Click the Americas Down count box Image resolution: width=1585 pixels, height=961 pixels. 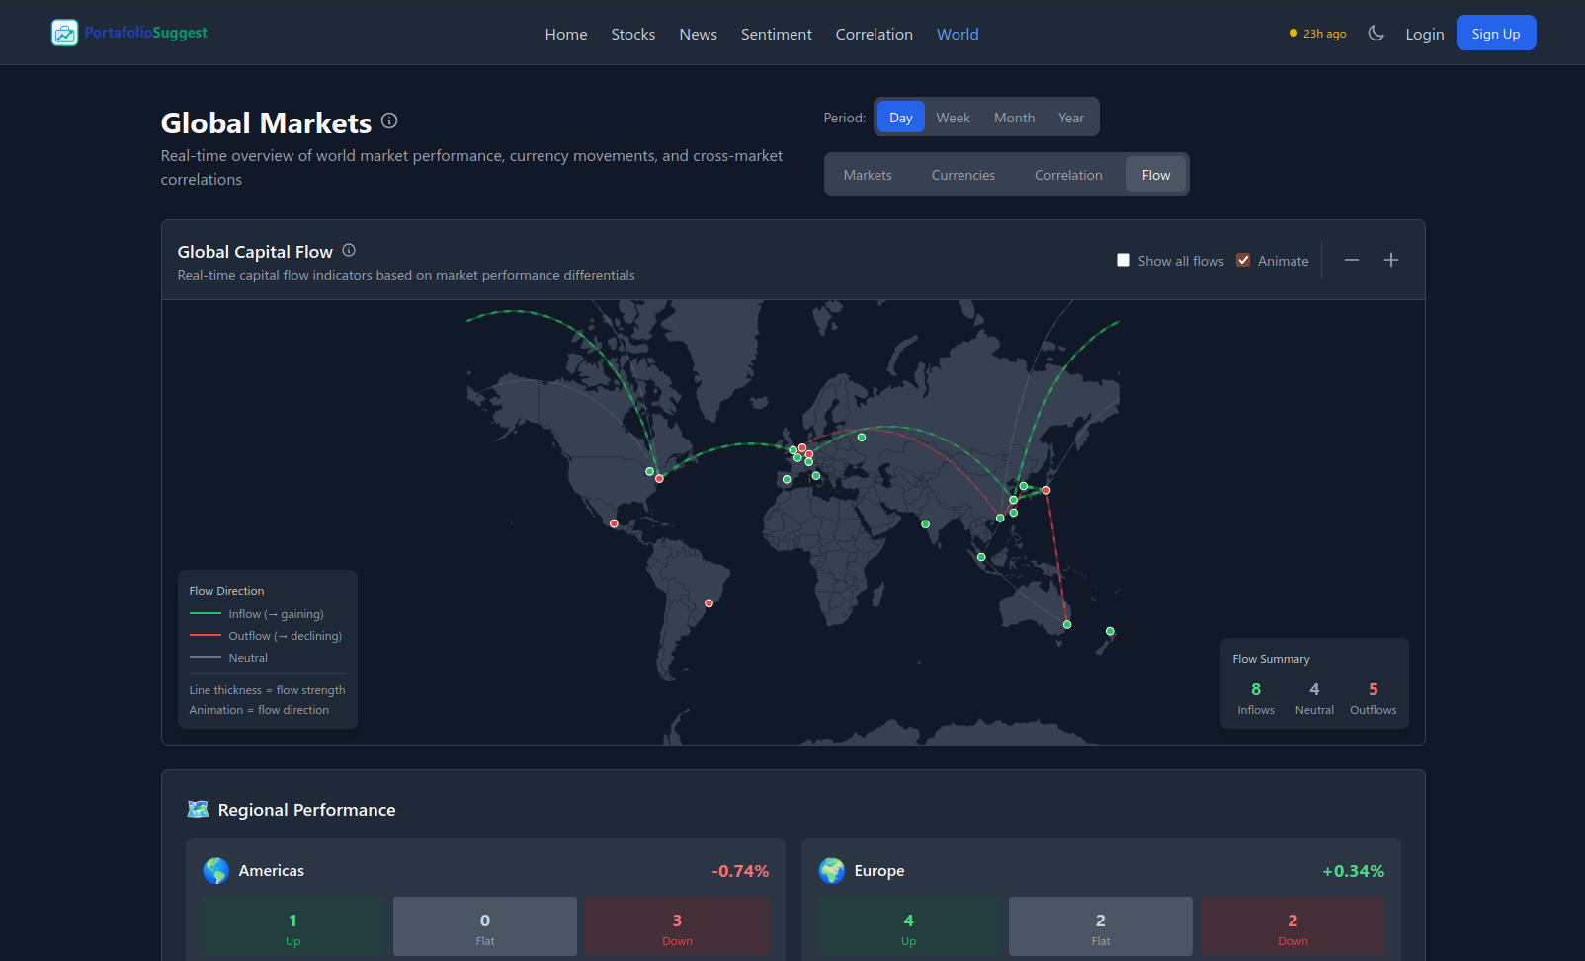coord(677,926)
